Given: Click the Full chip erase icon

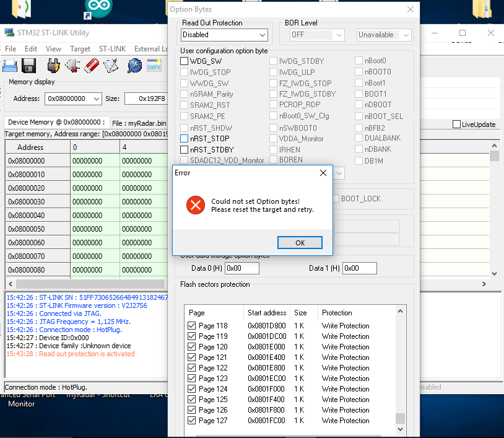Looking at the screenshot, I should click(92, 65).
